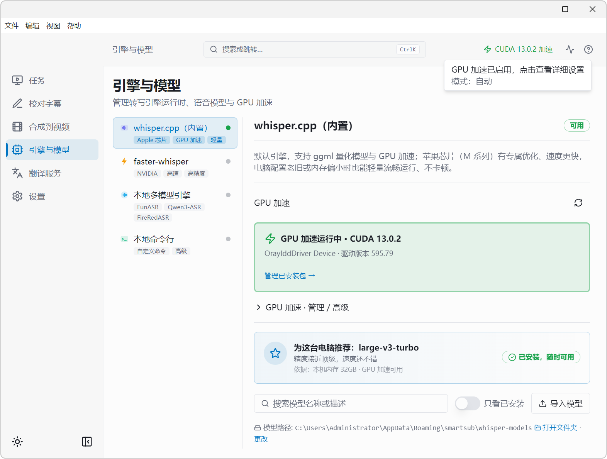Click the GPU 加速 tag under whisper.cpp
607x459 pixels.
pyautogui.click(x=189, y=140)
